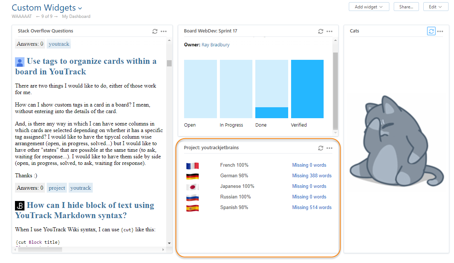The image size is (454, 263).
Task: Click the 'project' tag under tags question
Action: [x=57, y=188]
